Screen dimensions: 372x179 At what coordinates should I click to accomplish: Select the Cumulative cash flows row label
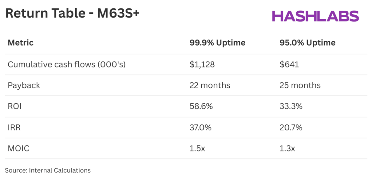tap(67, 65)
